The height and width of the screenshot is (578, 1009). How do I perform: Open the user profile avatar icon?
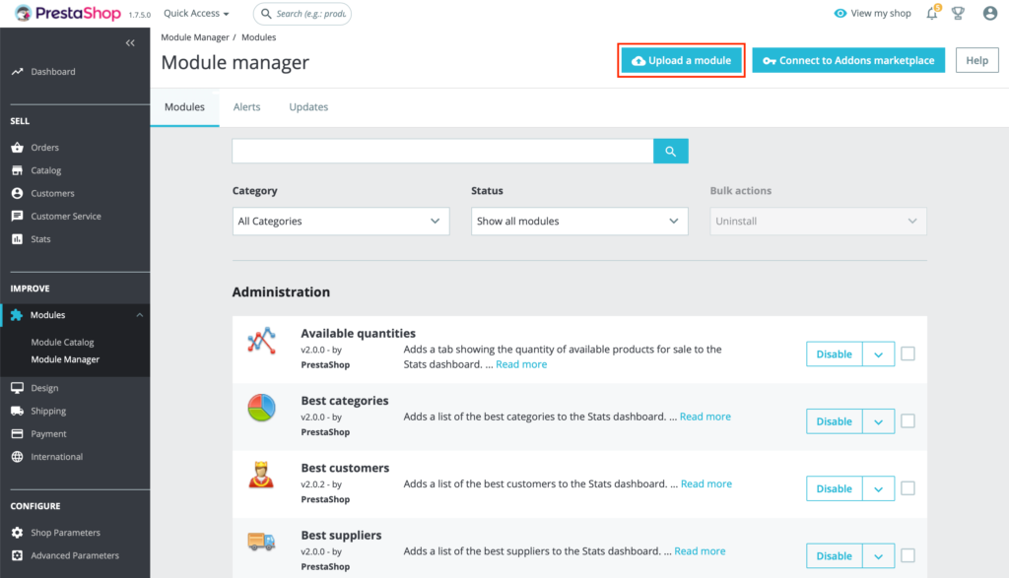(989, 13)
